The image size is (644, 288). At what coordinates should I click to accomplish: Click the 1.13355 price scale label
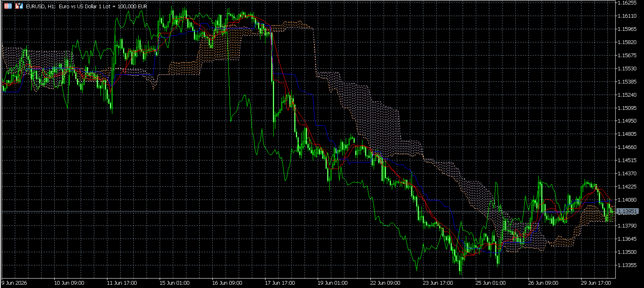click(628, 265)
